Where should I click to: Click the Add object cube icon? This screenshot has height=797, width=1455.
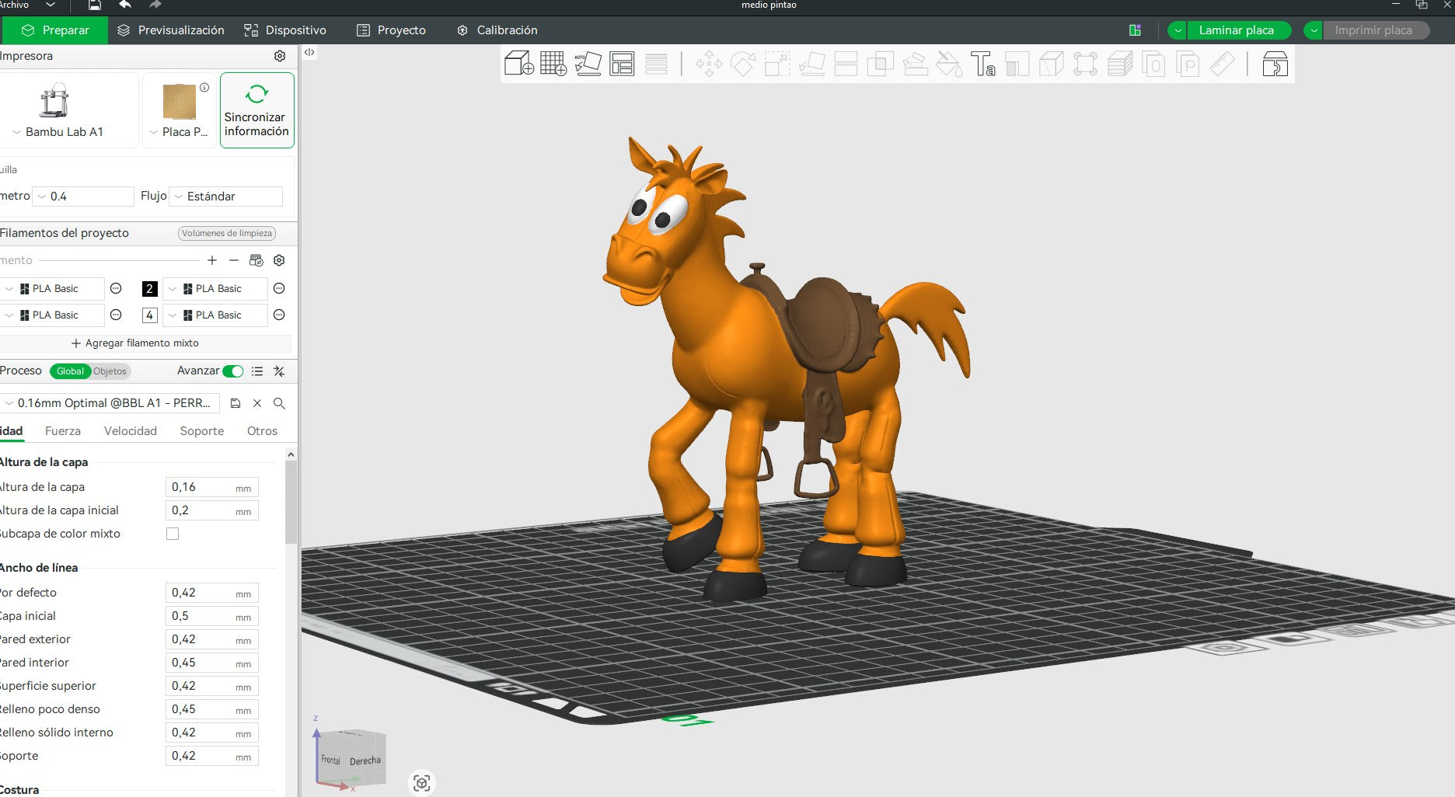(x=519, y=64)
